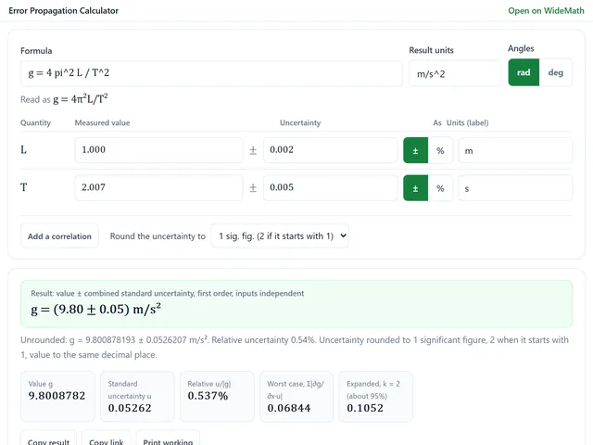
Task: Edit the Formula input field
Action: coord(211,73)
